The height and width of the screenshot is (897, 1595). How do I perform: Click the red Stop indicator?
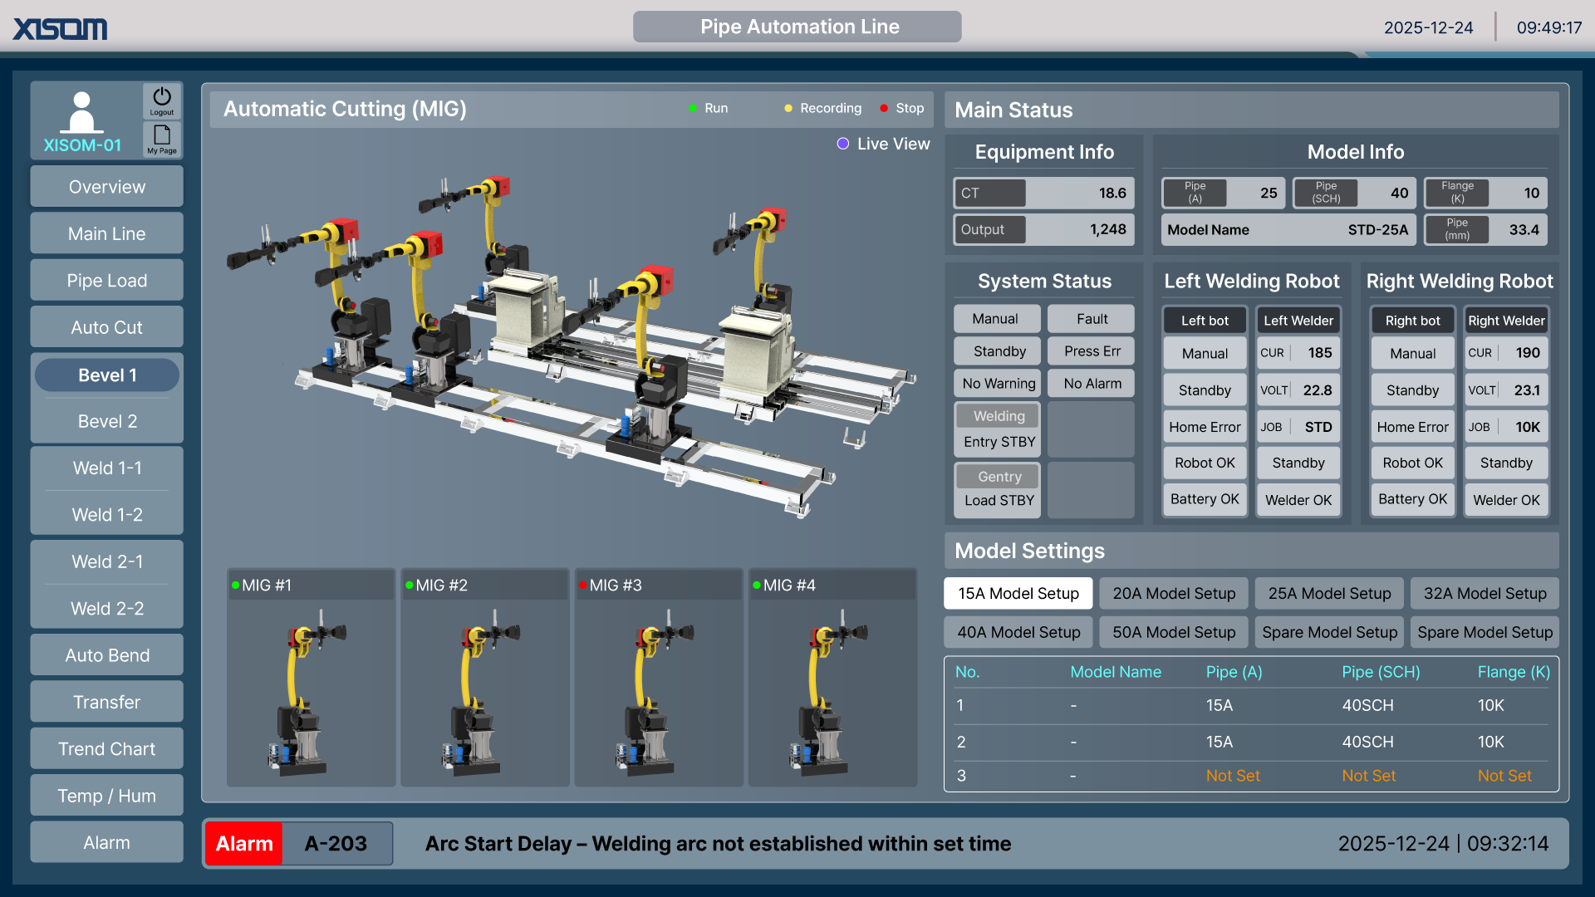[x=884, y=109]
